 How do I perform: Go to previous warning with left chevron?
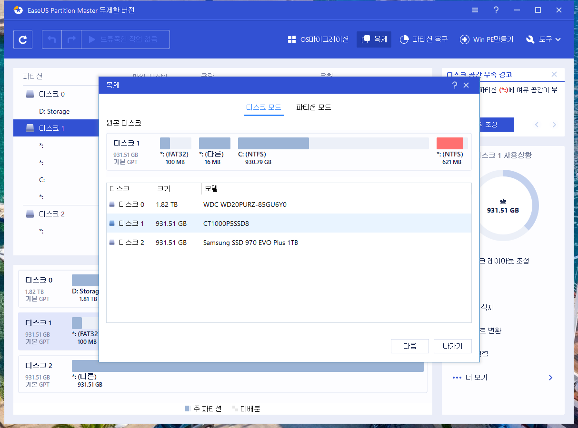click(x=537, y=125)
